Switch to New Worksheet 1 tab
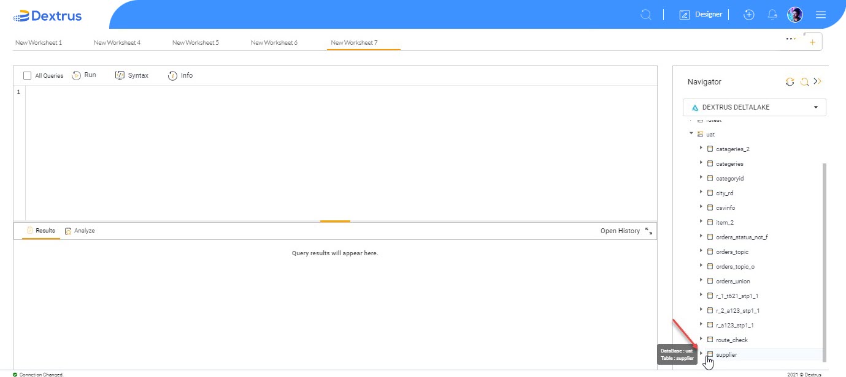The height and width of the screenshot is (377, 846). point(39,43)
